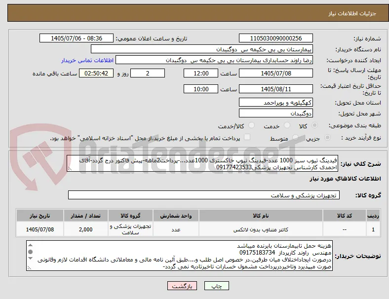389x299 pixels.
Task: Click the price validity date 1405/08/11 field
Action: (x=276, y=89)
